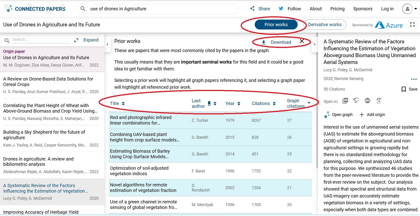Open the Pricing page
This screenshot has height=216, width=420.
pyautogui.click(x=337, y=9)
